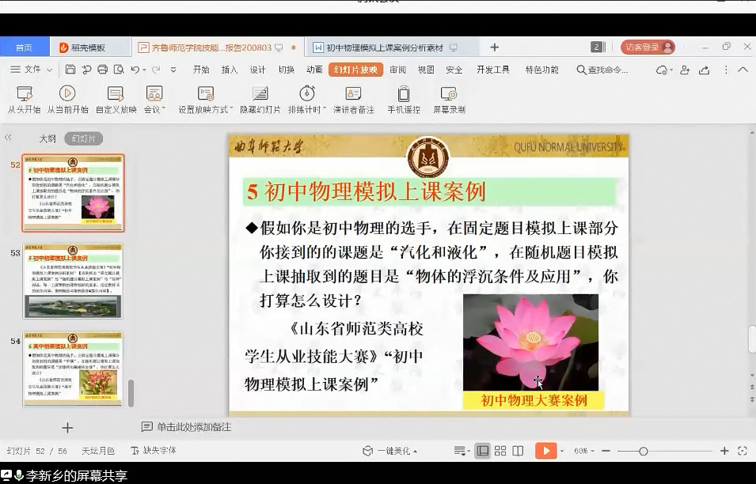The width and height of the screenshot is (756, 484).
Task: Open the 插入 ribbon tab
Action: (x=230, y=70)
